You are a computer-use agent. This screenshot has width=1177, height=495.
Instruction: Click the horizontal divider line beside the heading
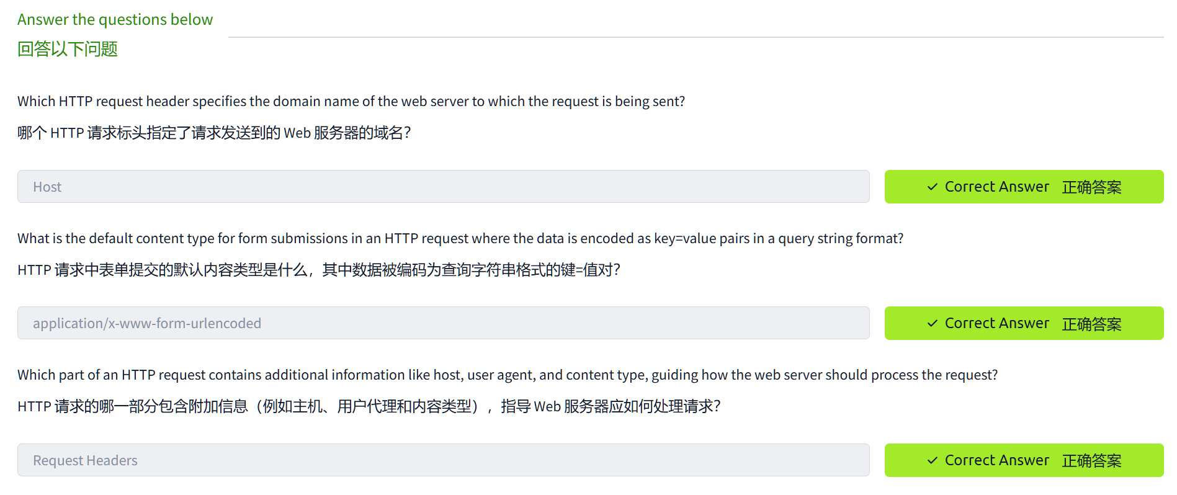[x=695, y=37]
